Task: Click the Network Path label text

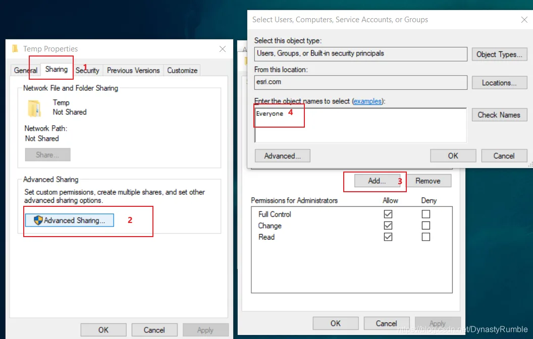Action: tap(46, 129)
